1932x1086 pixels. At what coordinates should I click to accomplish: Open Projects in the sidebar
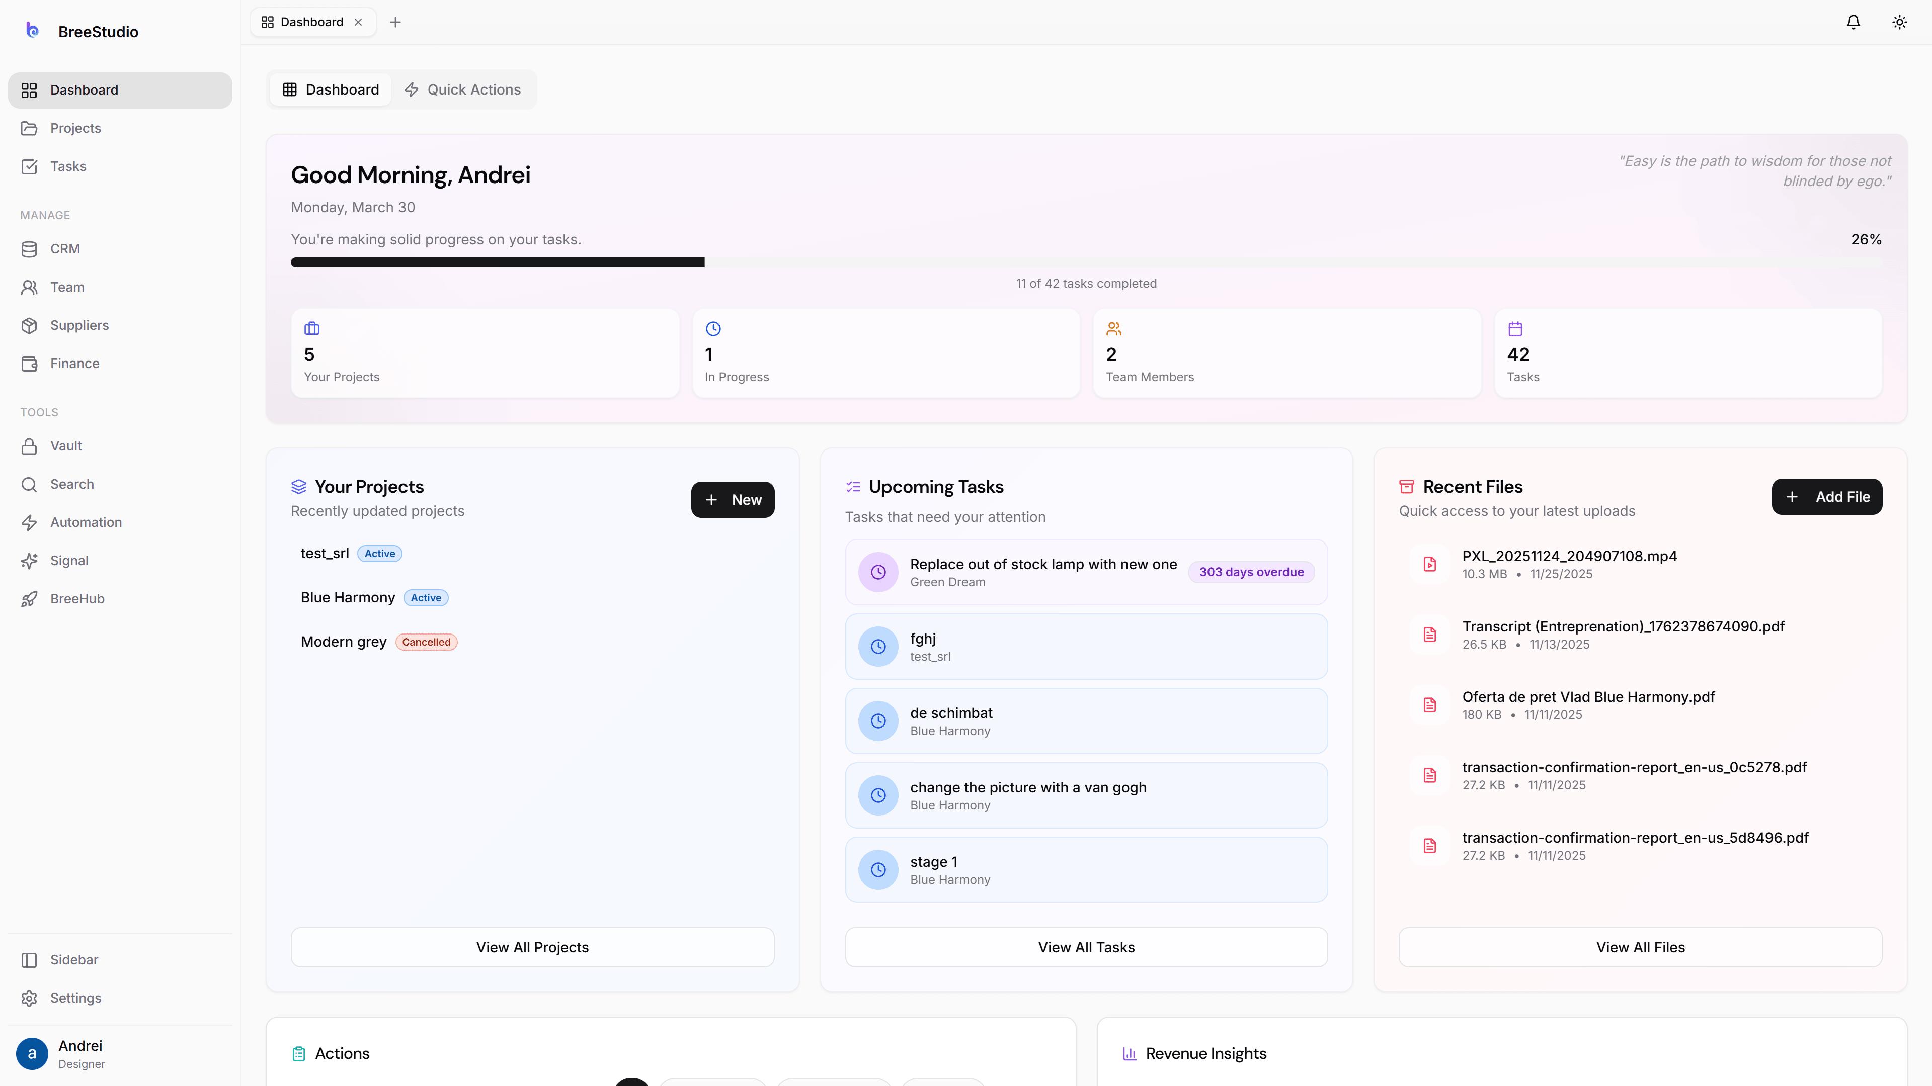120,128
